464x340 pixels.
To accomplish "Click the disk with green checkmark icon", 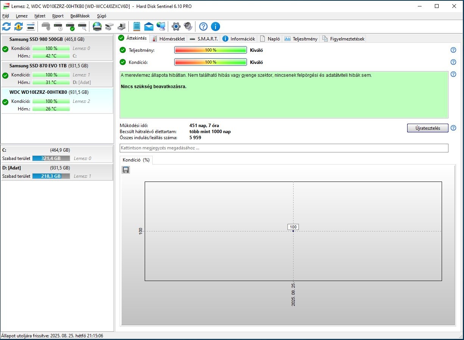I will click(70, 26).
